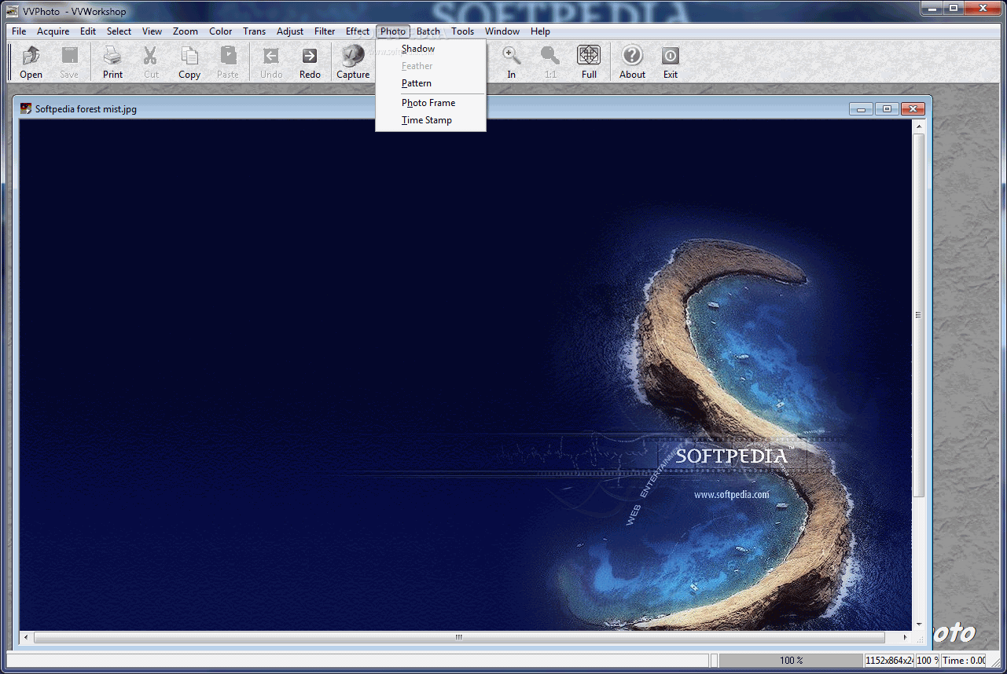The height and width of the screenshot is (674, 1007).
Task: Click the Time status bar entry
Action: tap(965, 661)
